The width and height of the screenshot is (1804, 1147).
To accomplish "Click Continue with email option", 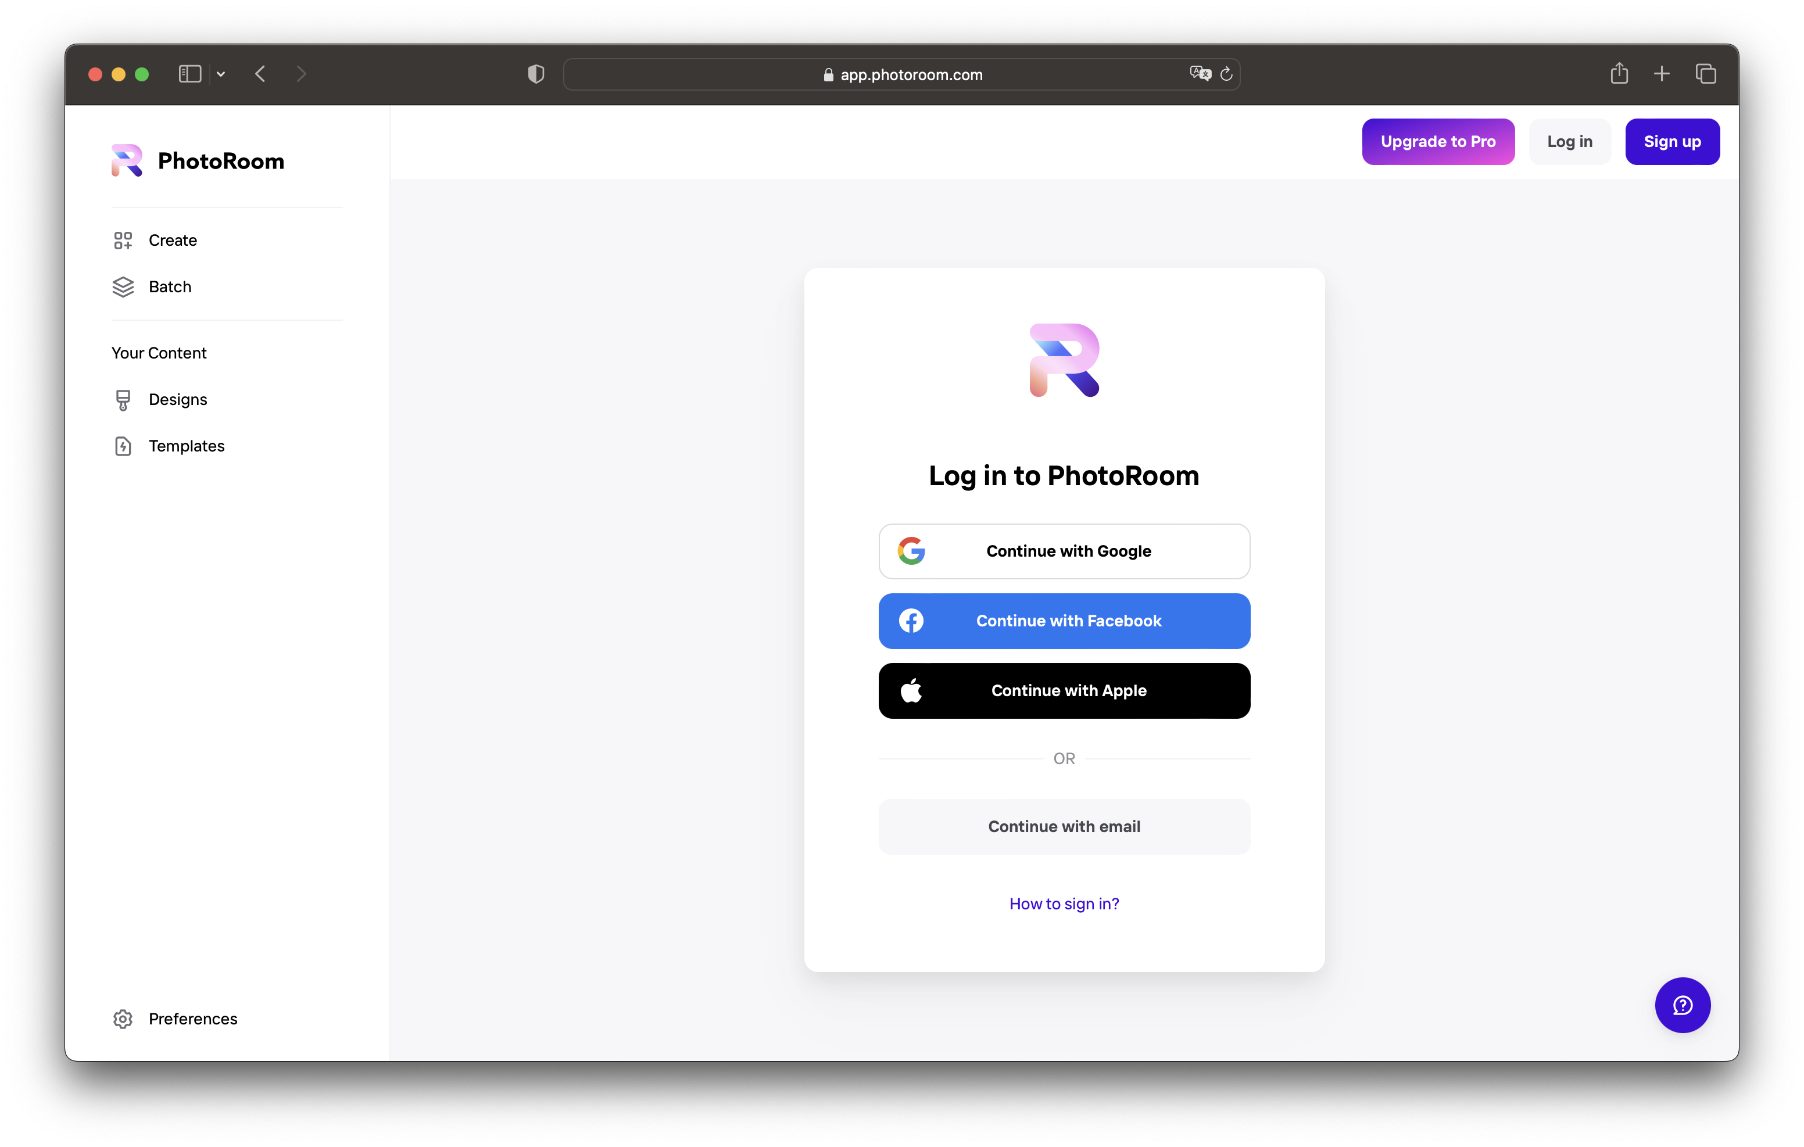I will (1064, 825).
